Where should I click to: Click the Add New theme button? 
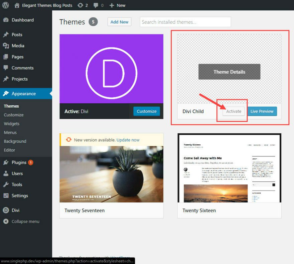pos(119,22)
